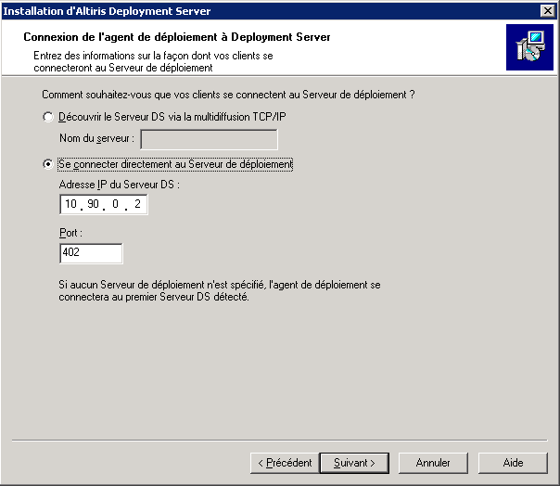
Task: Click the "Port :" label
Action: click(x=70, y=233)
